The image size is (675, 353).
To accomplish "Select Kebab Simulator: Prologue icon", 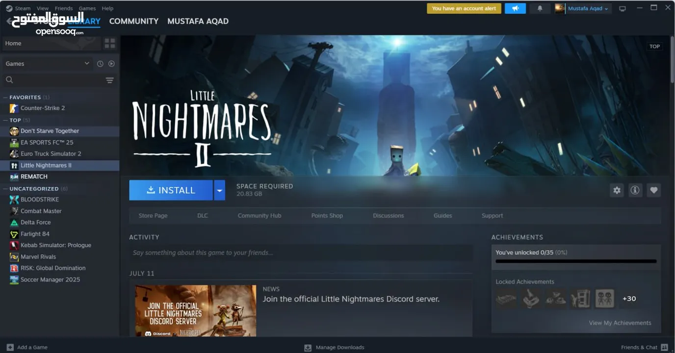I will [x=14, y=245].
